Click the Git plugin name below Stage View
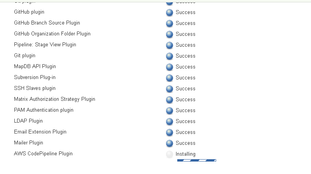This screenshot has width=311, height=174. [24, 56]
